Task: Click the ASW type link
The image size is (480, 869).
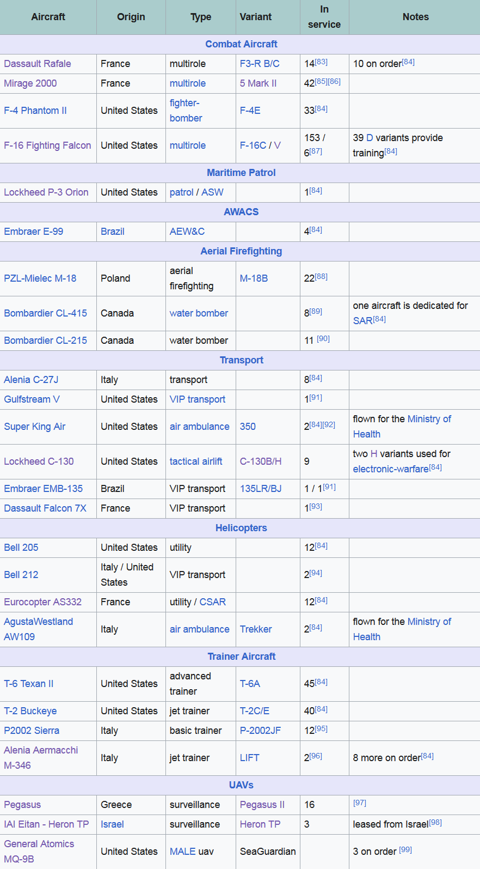Action: tap(213, 192)
